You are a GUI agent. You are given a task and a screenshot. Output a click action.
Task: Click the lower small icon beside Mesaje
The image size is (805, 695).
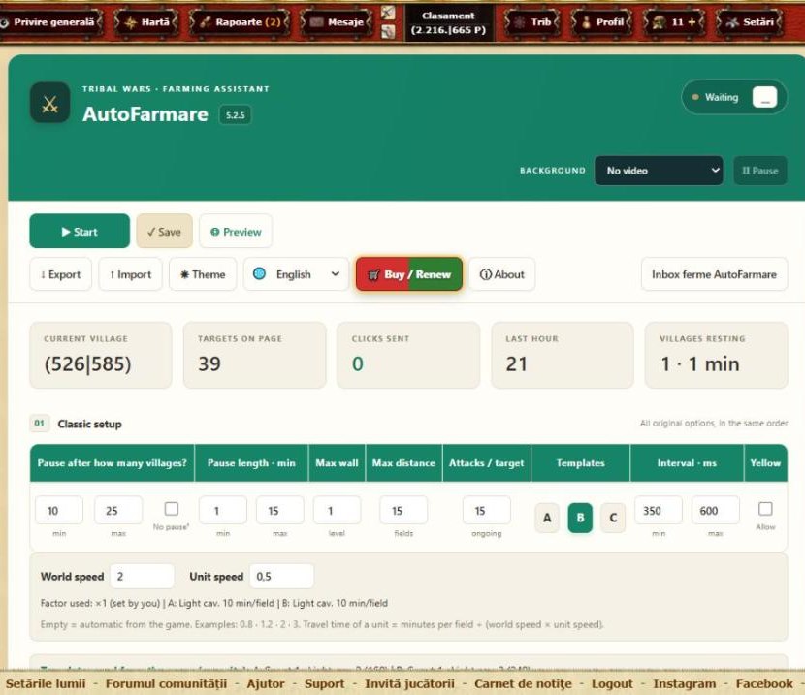(388, 31)
